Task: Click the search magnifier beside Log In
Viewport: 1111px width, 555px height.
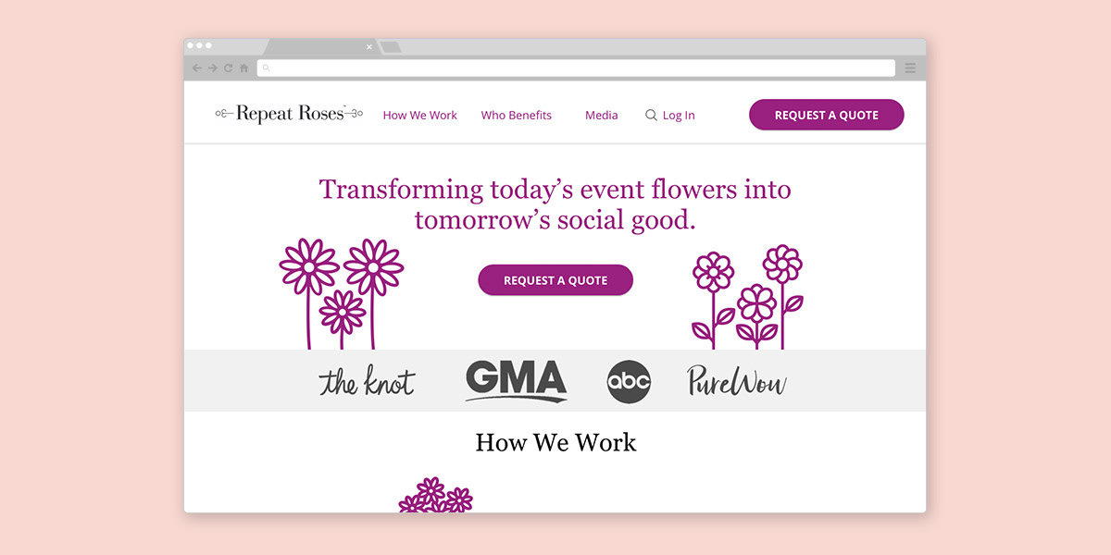Action: pos(651,116)
